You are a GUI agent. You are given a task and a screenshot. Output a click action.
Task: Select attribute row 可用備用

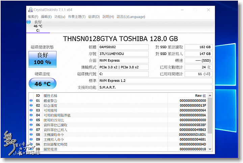(118, 110)
